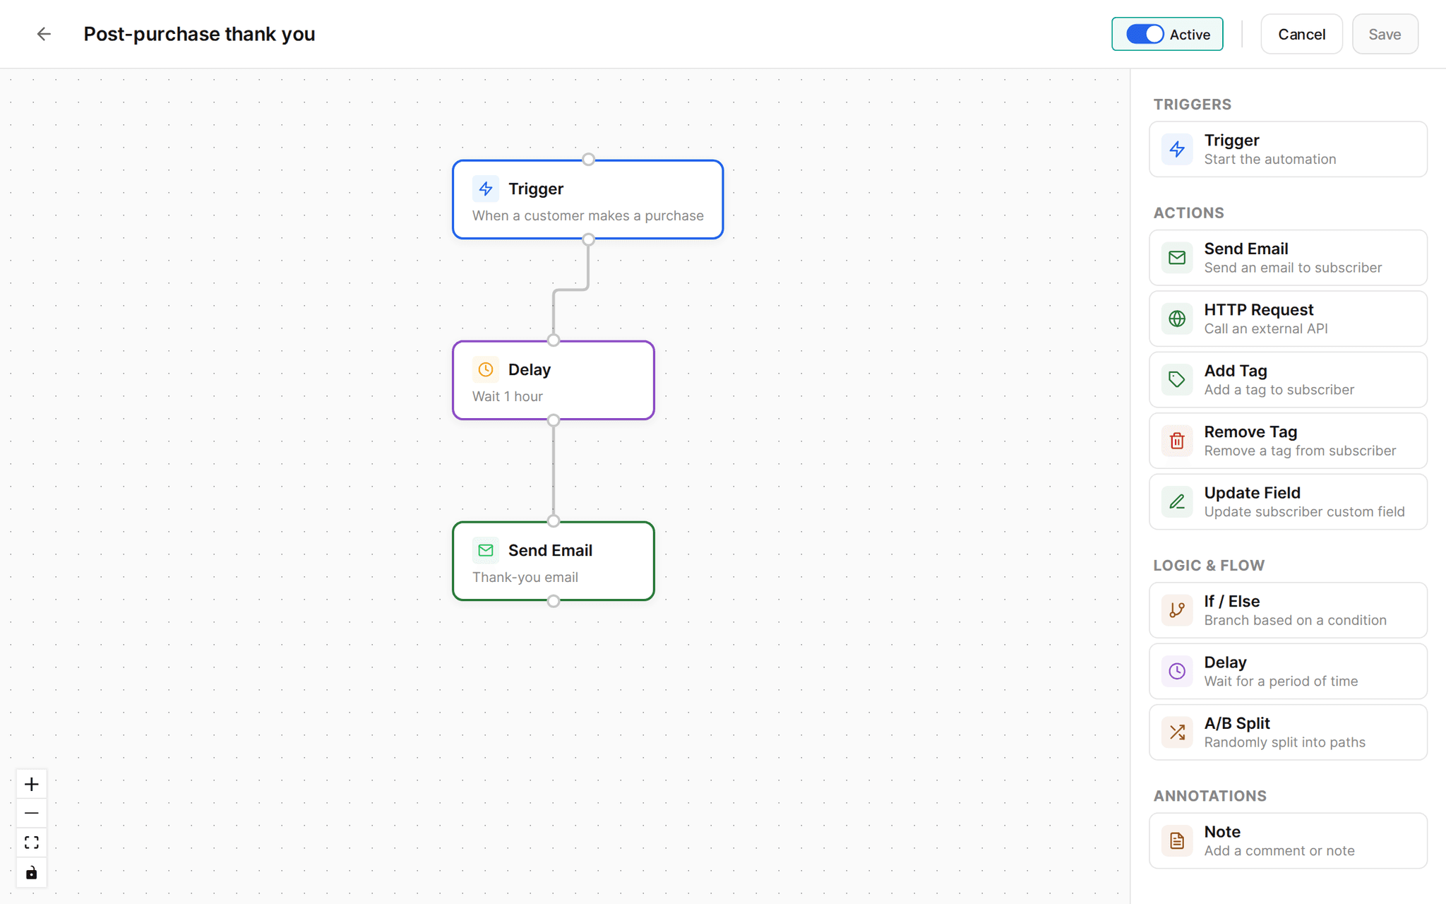
Task: Toggle the Active automation switch
Action: click(1145, 34)
